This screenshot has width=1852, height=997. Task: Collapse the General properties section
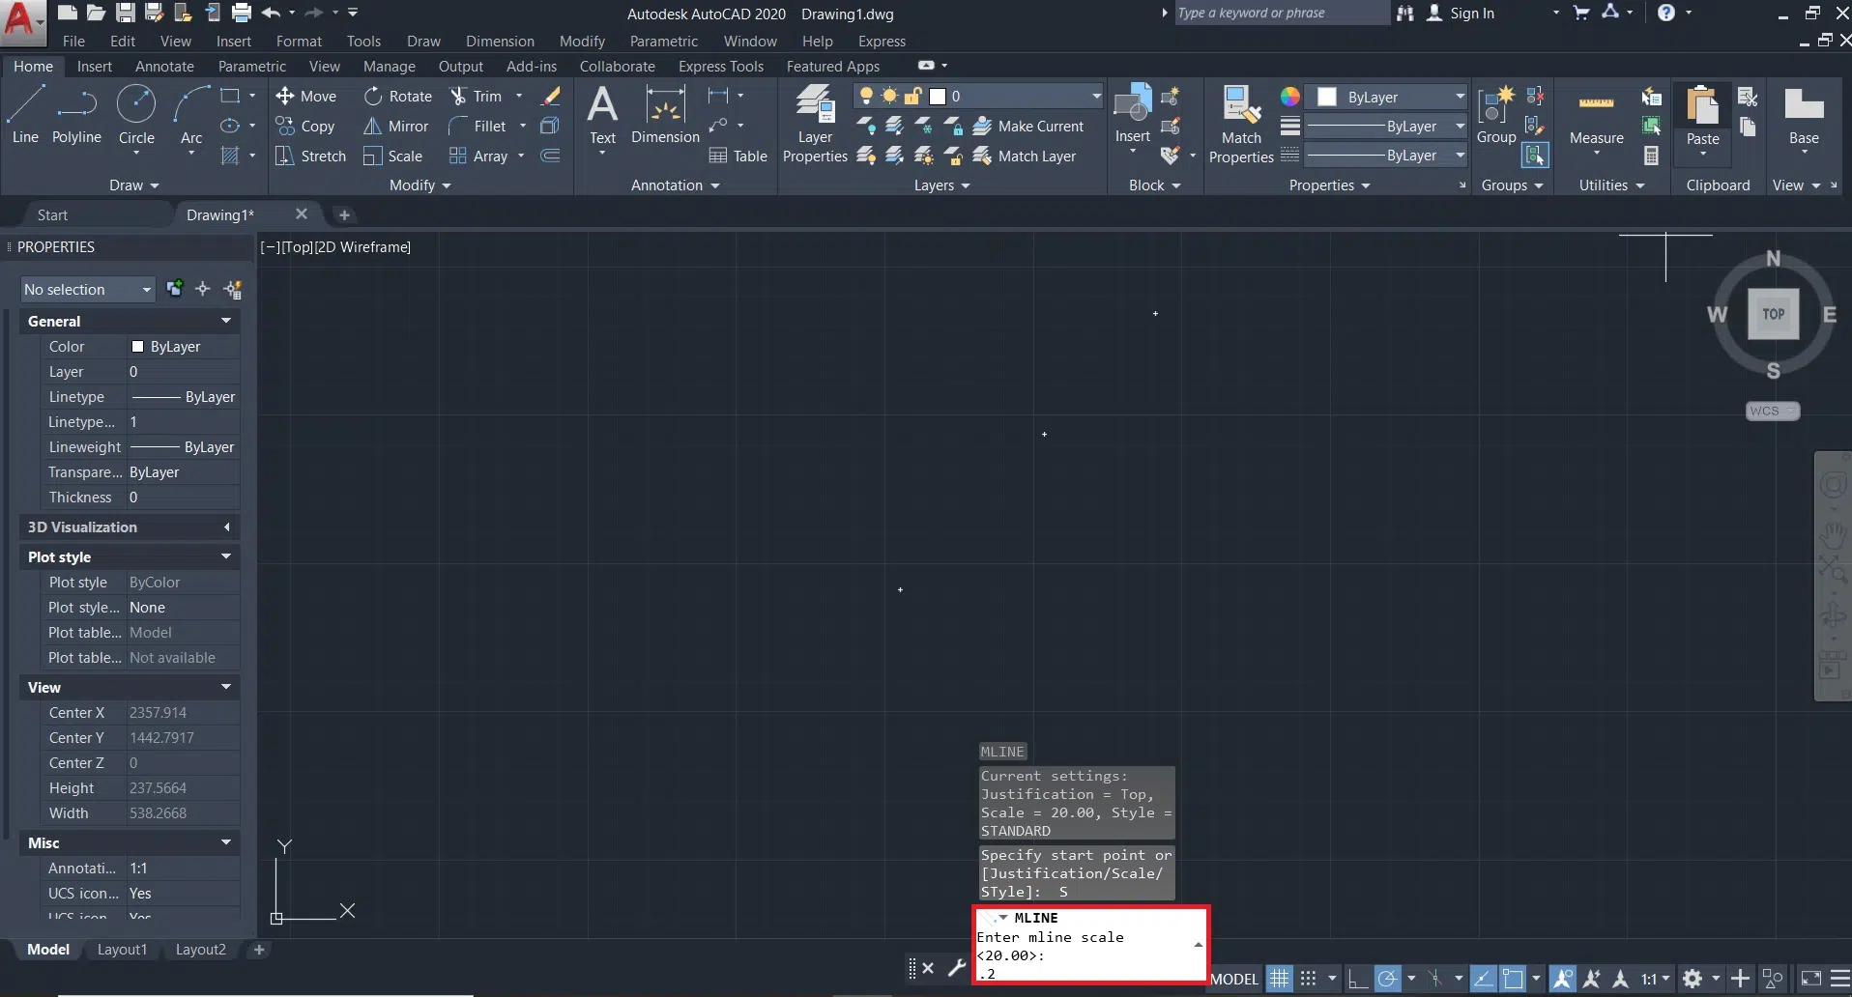tap(225, 321)
